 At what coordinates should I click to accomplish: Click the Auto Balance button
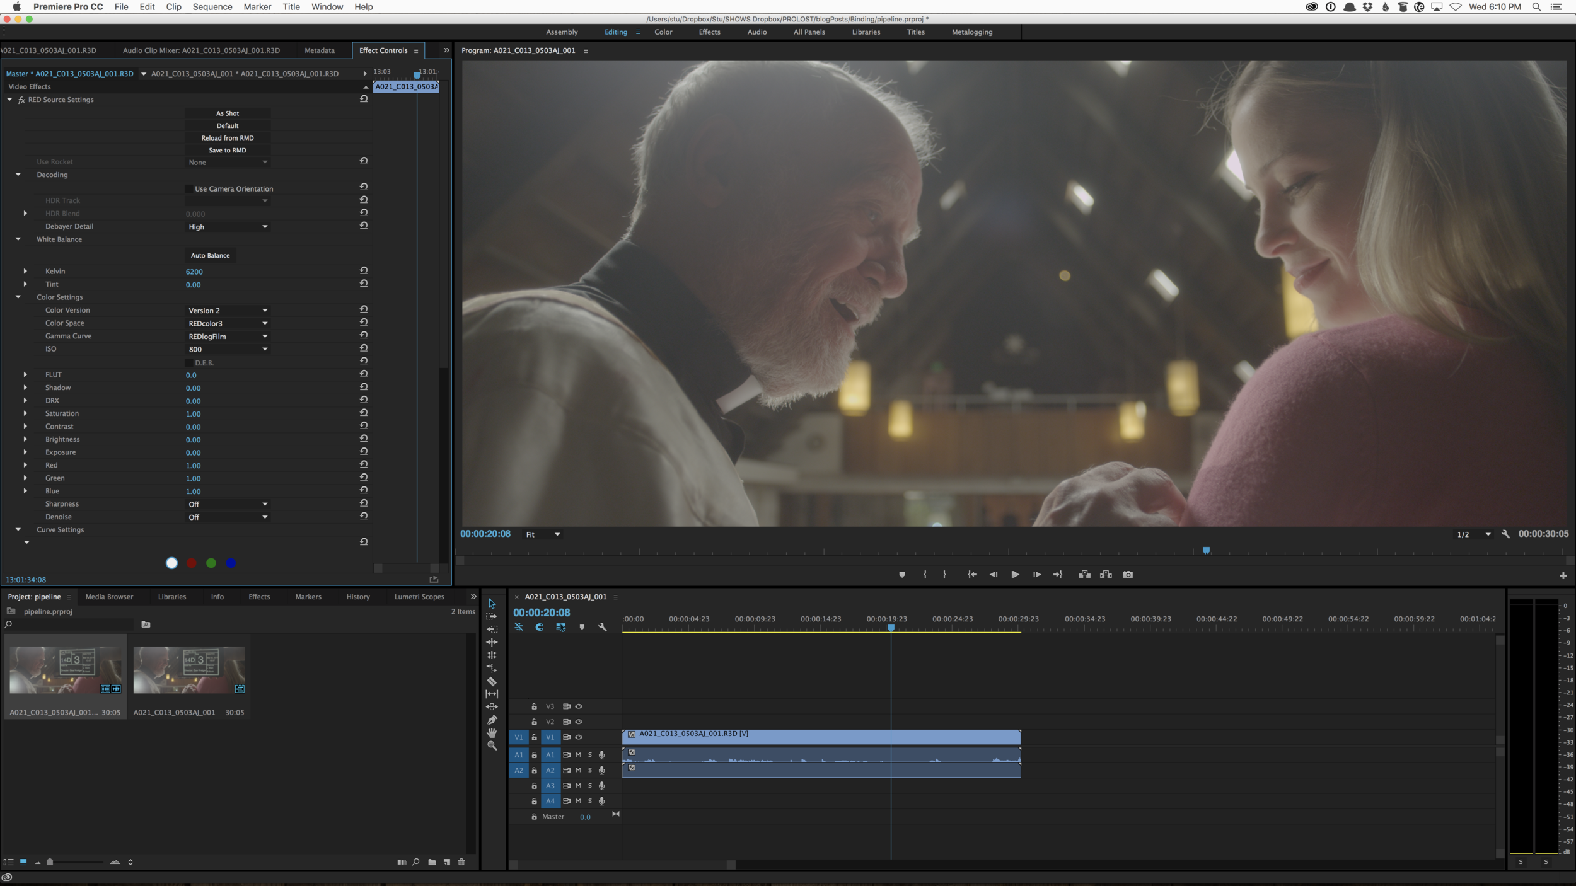(211, 256)
